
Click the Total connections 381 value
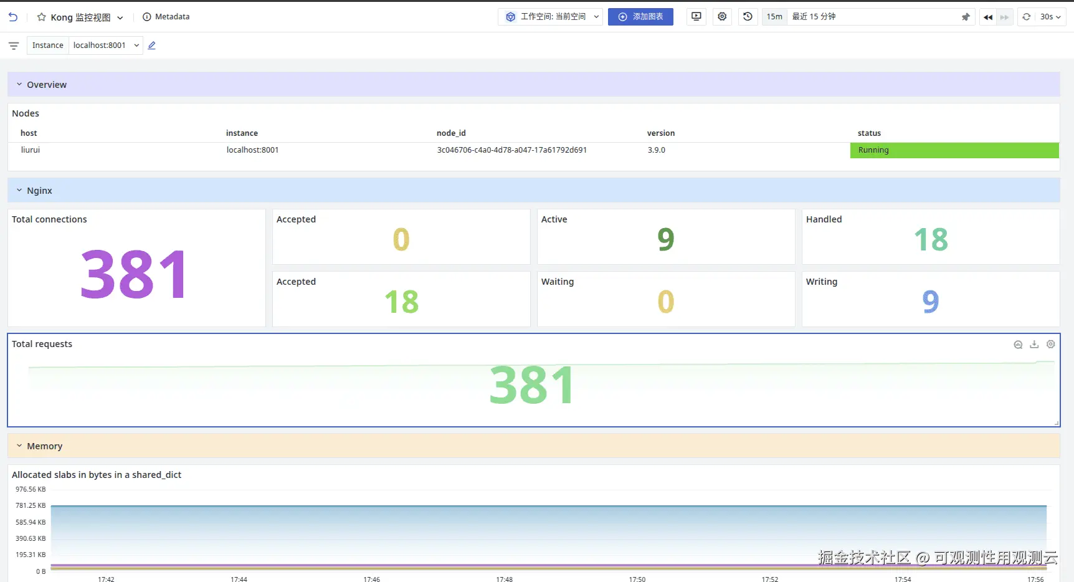134,274
